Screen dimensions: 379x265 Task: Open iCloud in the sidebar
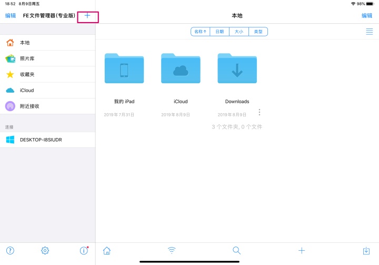(x=47, y=90)
